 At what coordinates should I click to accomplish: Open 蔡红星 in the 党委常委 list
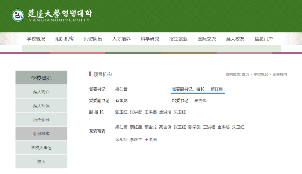[136, 127]
